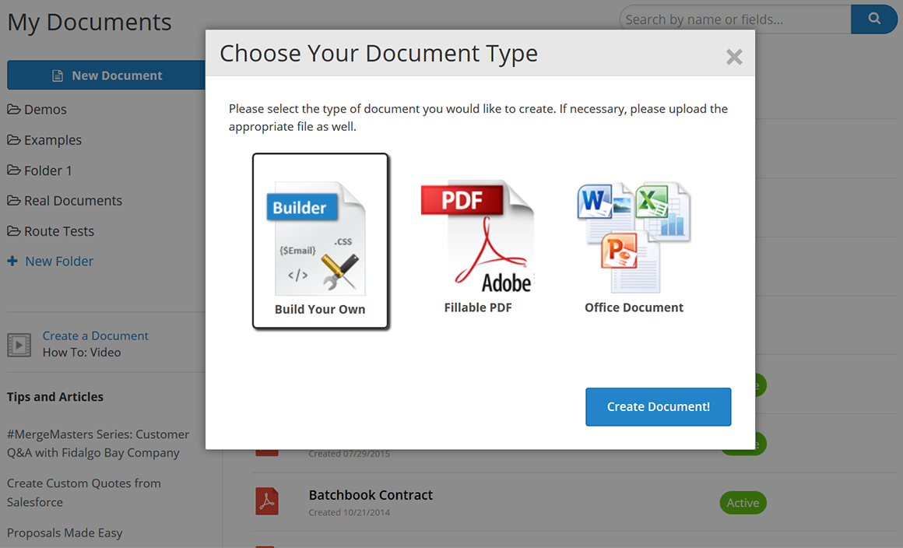Image resolution: width=903 pixels, height=548 pixels.
Task: Close the Choose Your Document Type dialog
Action: coord(733,57)
